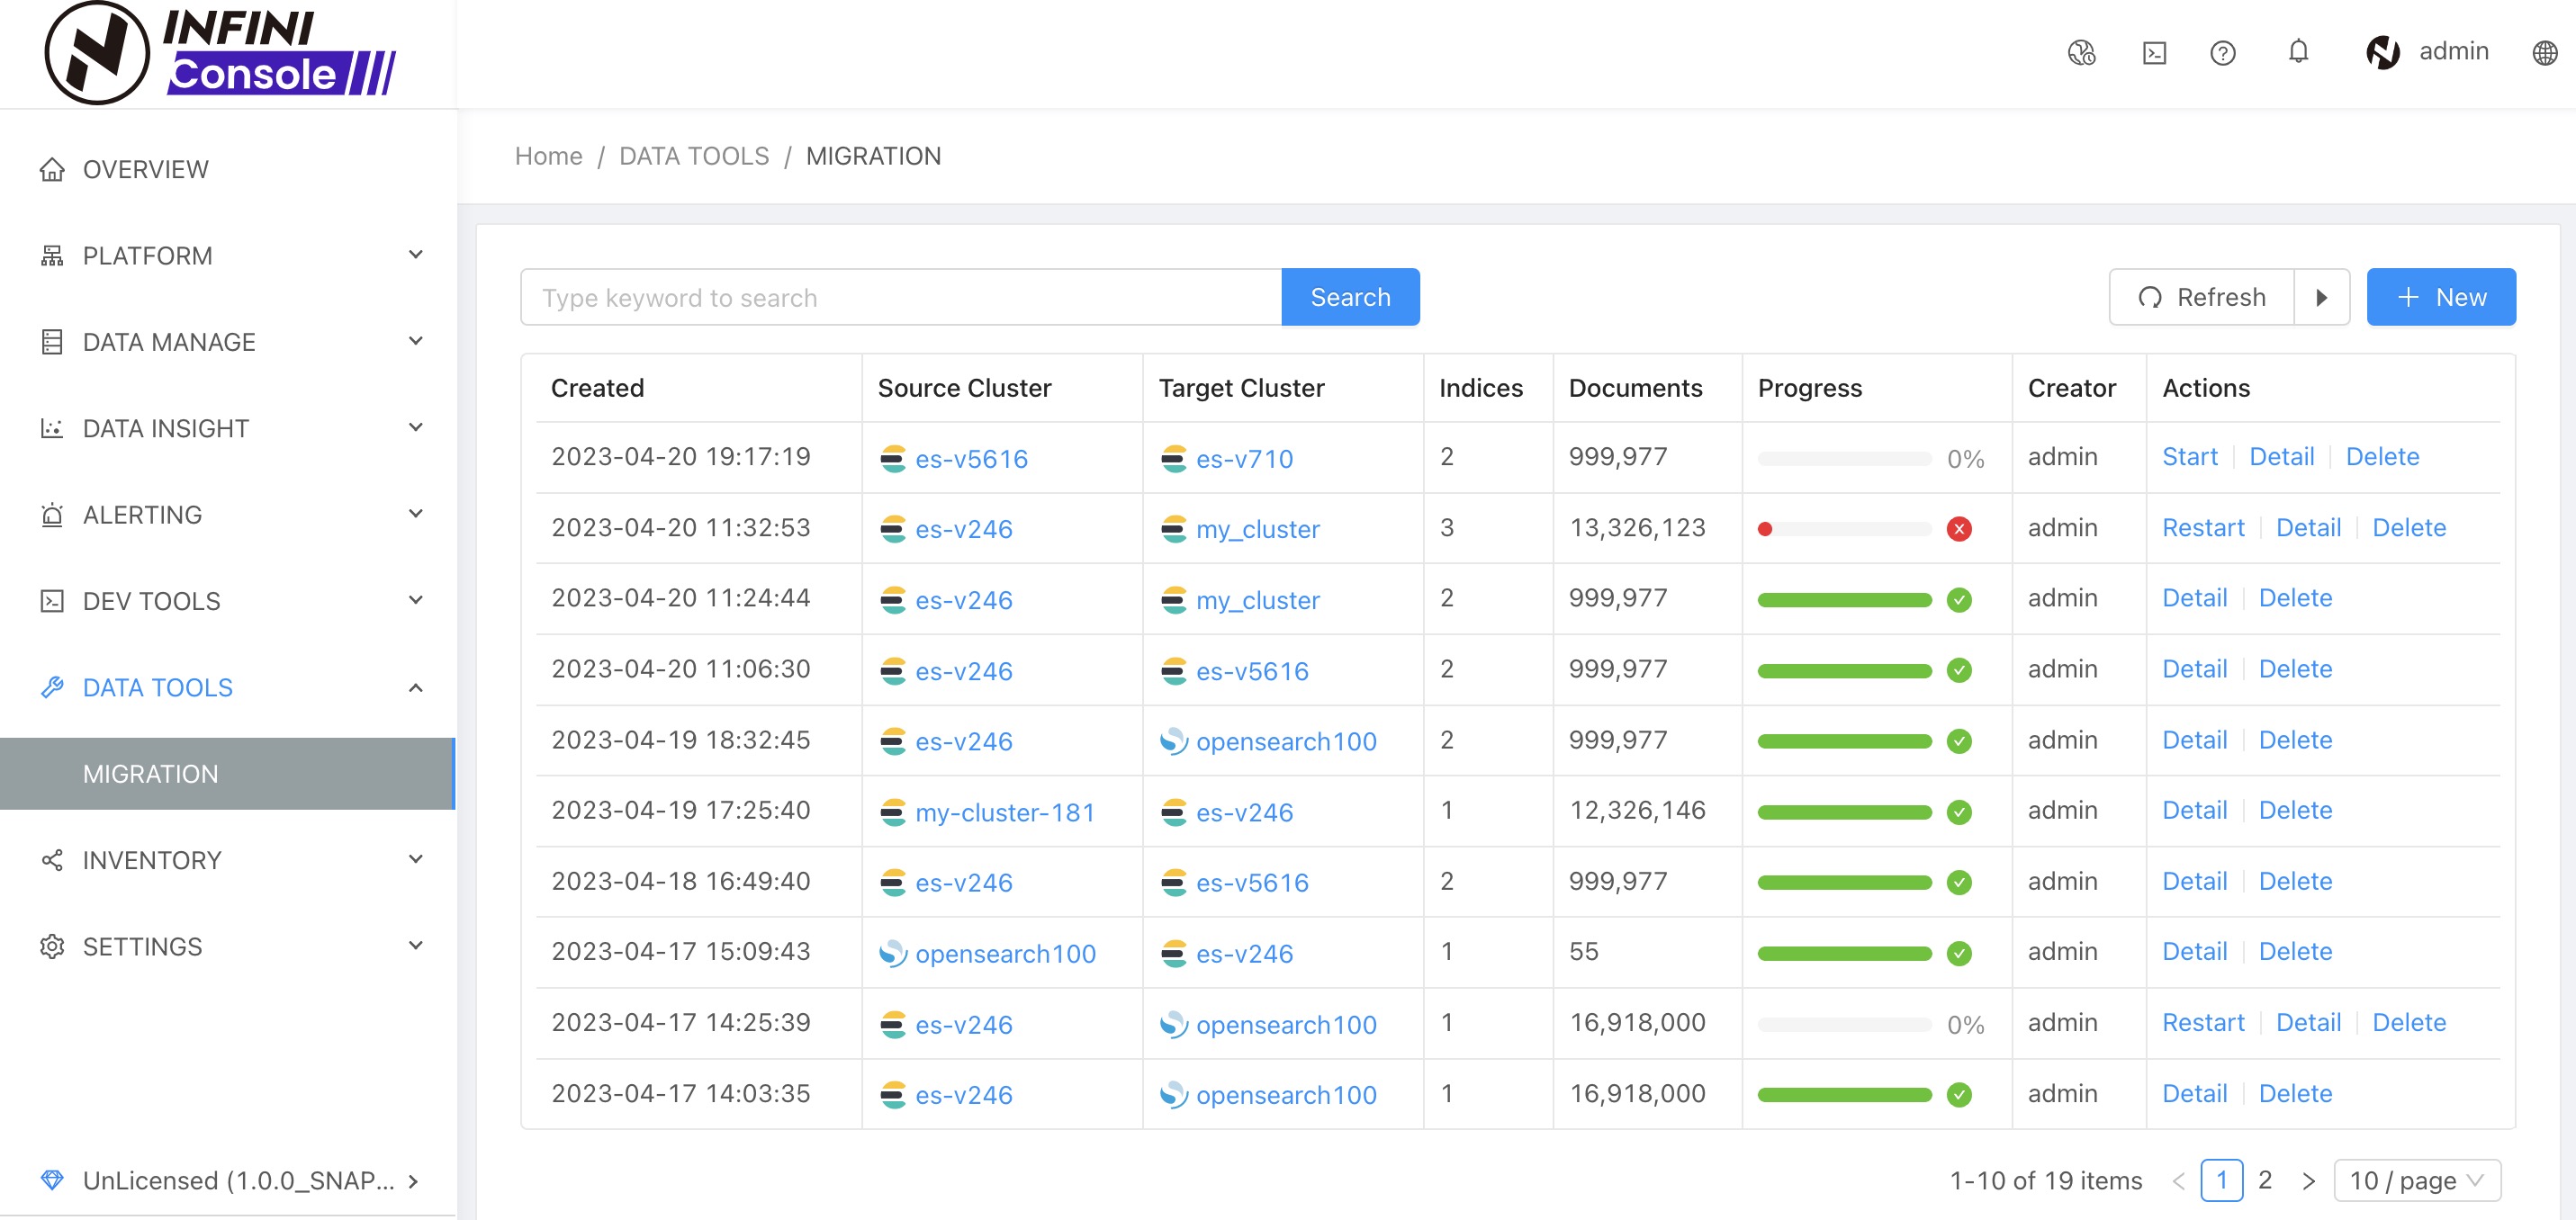Click the New migration button
2576x1220 pixels.
click(2440, 298)
